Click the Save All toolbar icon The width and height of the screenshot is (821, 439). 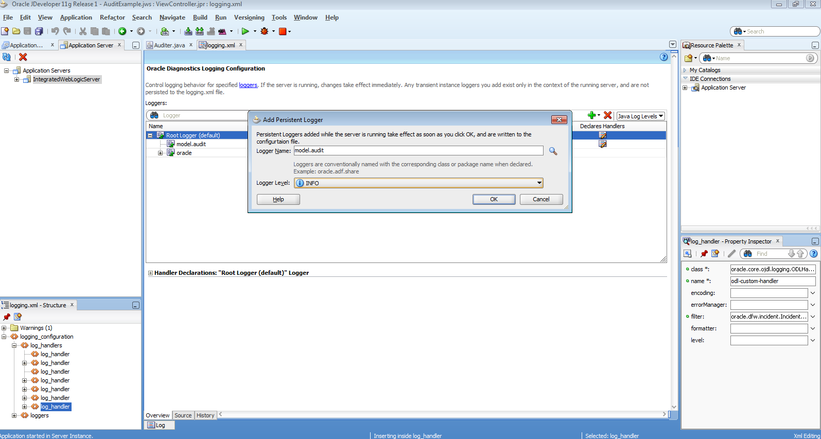tap(39, 31)
